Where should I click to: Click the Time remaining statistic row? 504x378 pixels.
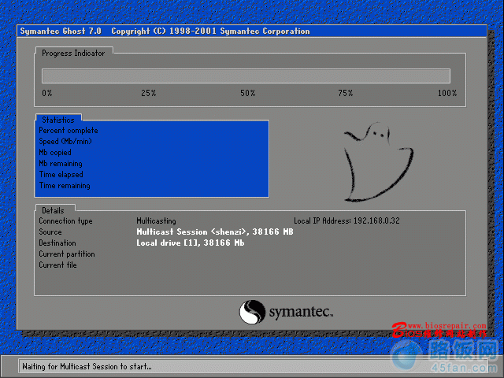pyautogui.click(x=65, y=186)
